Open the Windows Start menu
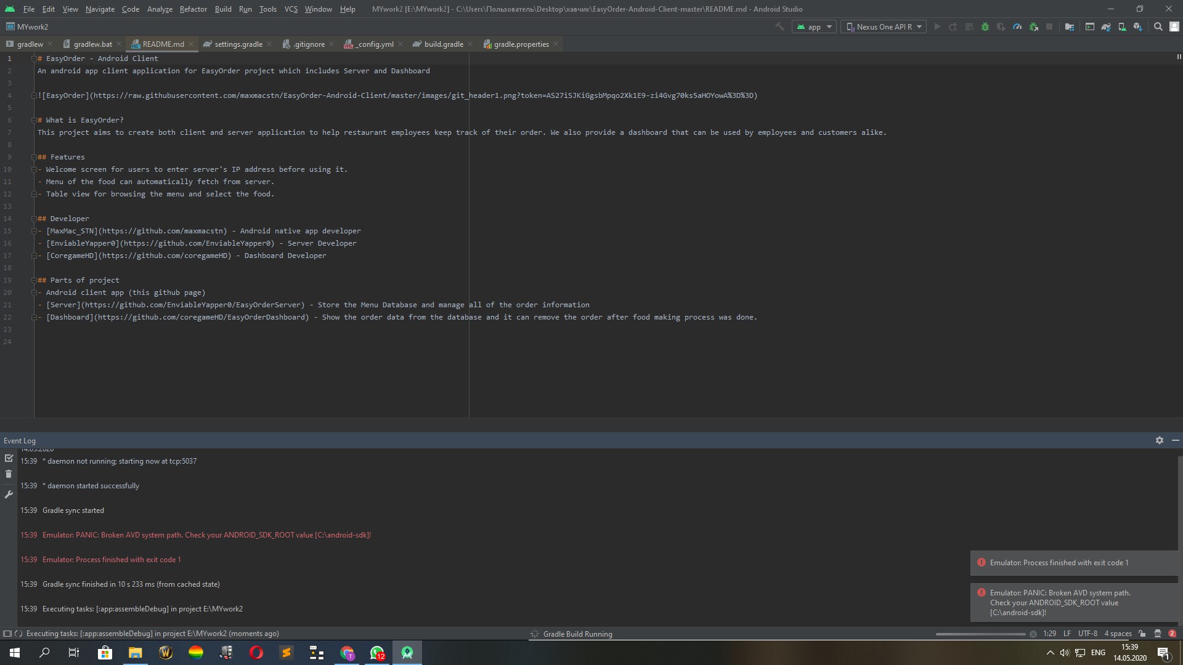 [x=15, y=653]
